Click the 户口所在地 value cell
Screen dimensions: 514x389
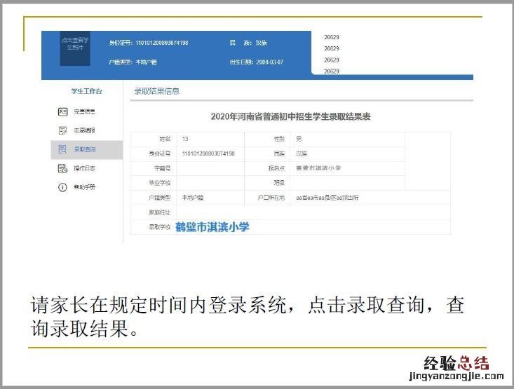327,198
